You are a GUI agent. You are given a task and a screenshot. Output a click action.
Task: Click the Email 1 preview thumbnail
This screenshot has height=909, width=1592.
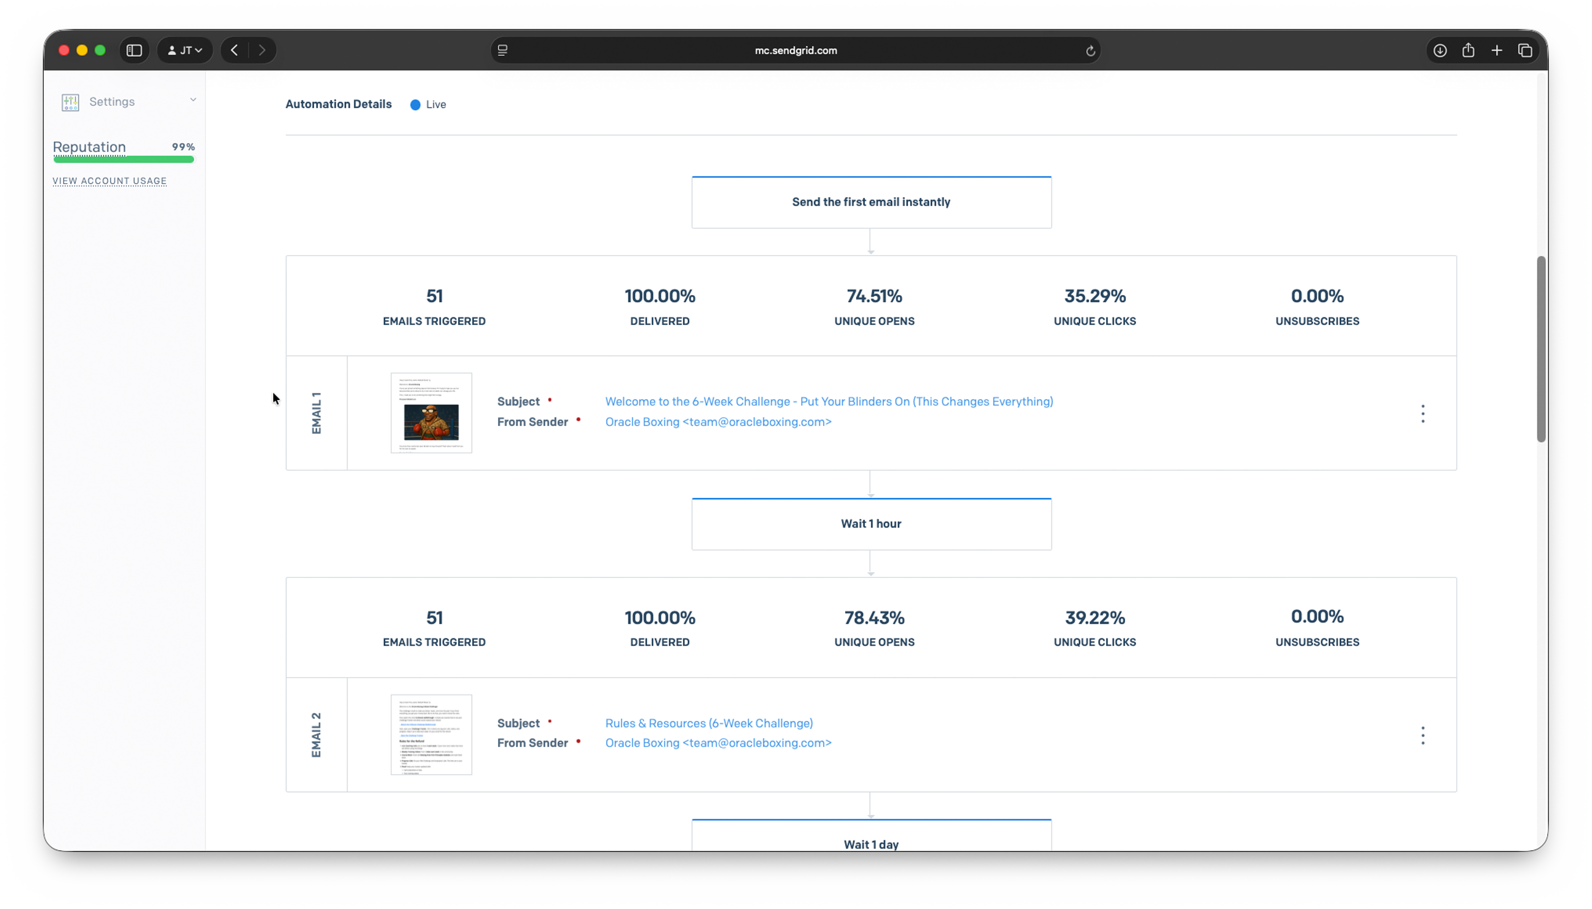click(431, 412)
